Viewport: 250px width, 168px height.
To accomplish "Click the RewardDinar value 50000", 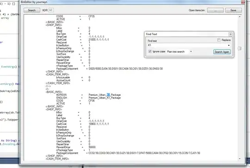I will tap(92, 147).
